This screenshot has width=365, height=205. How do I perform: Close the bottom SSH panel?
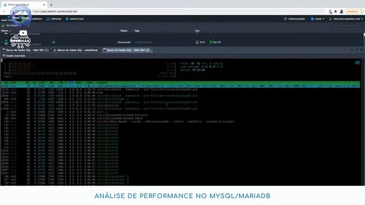(361, 50)
